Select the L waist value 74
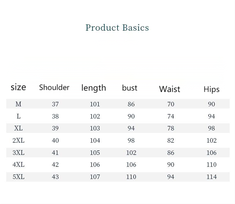Image resolution: width=235 pixels, height=204 pixels. [x=171, y=116]
